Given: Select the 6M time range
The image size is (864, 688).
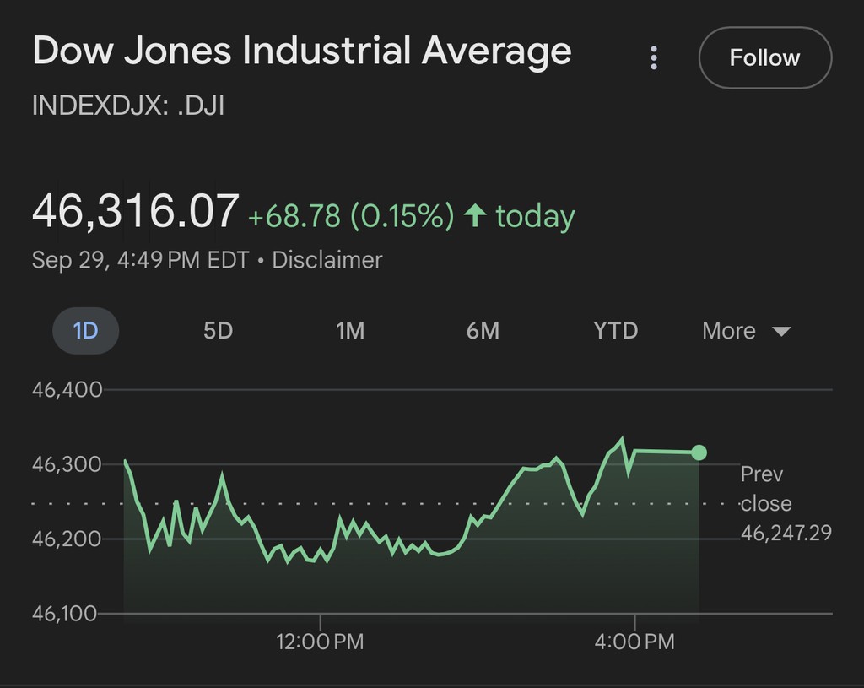Looking at the screenshot, I should (x=483, y=330).
